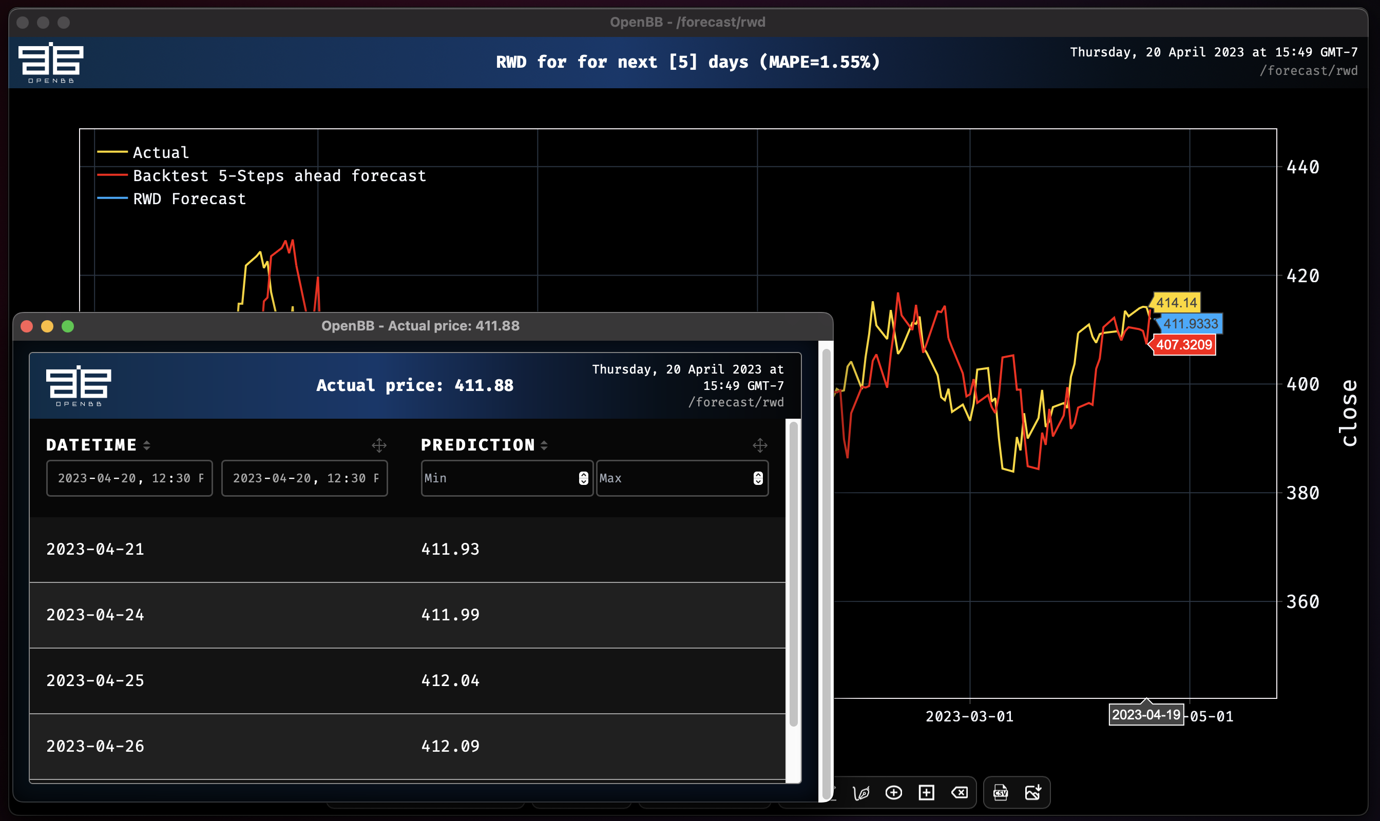Choose the draw rectangle tool
This screenshot has width=1380, height=821.
(926, 793)
